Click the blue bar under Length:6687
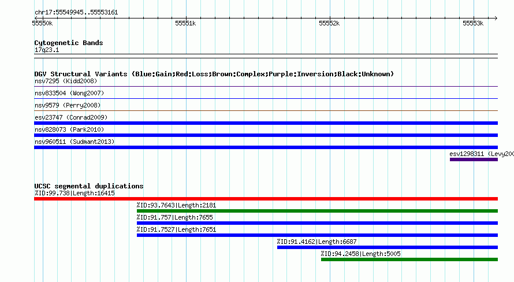The image size is (514, 282). (x=388, y=247)
